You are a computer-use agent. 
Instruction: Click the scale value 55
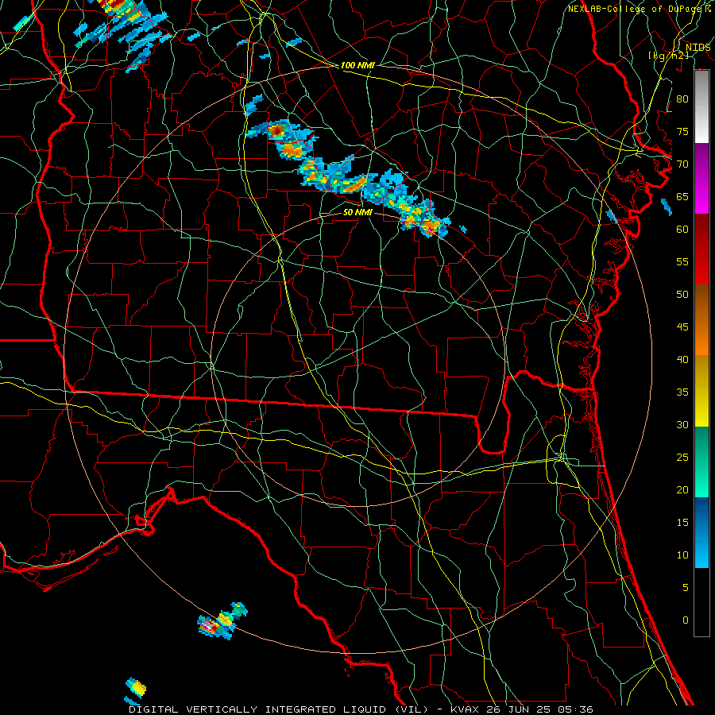pos(682,261)
